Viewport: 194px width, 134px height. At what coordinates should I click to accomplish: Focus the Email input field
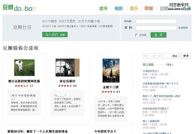click(x=156, y=21)
